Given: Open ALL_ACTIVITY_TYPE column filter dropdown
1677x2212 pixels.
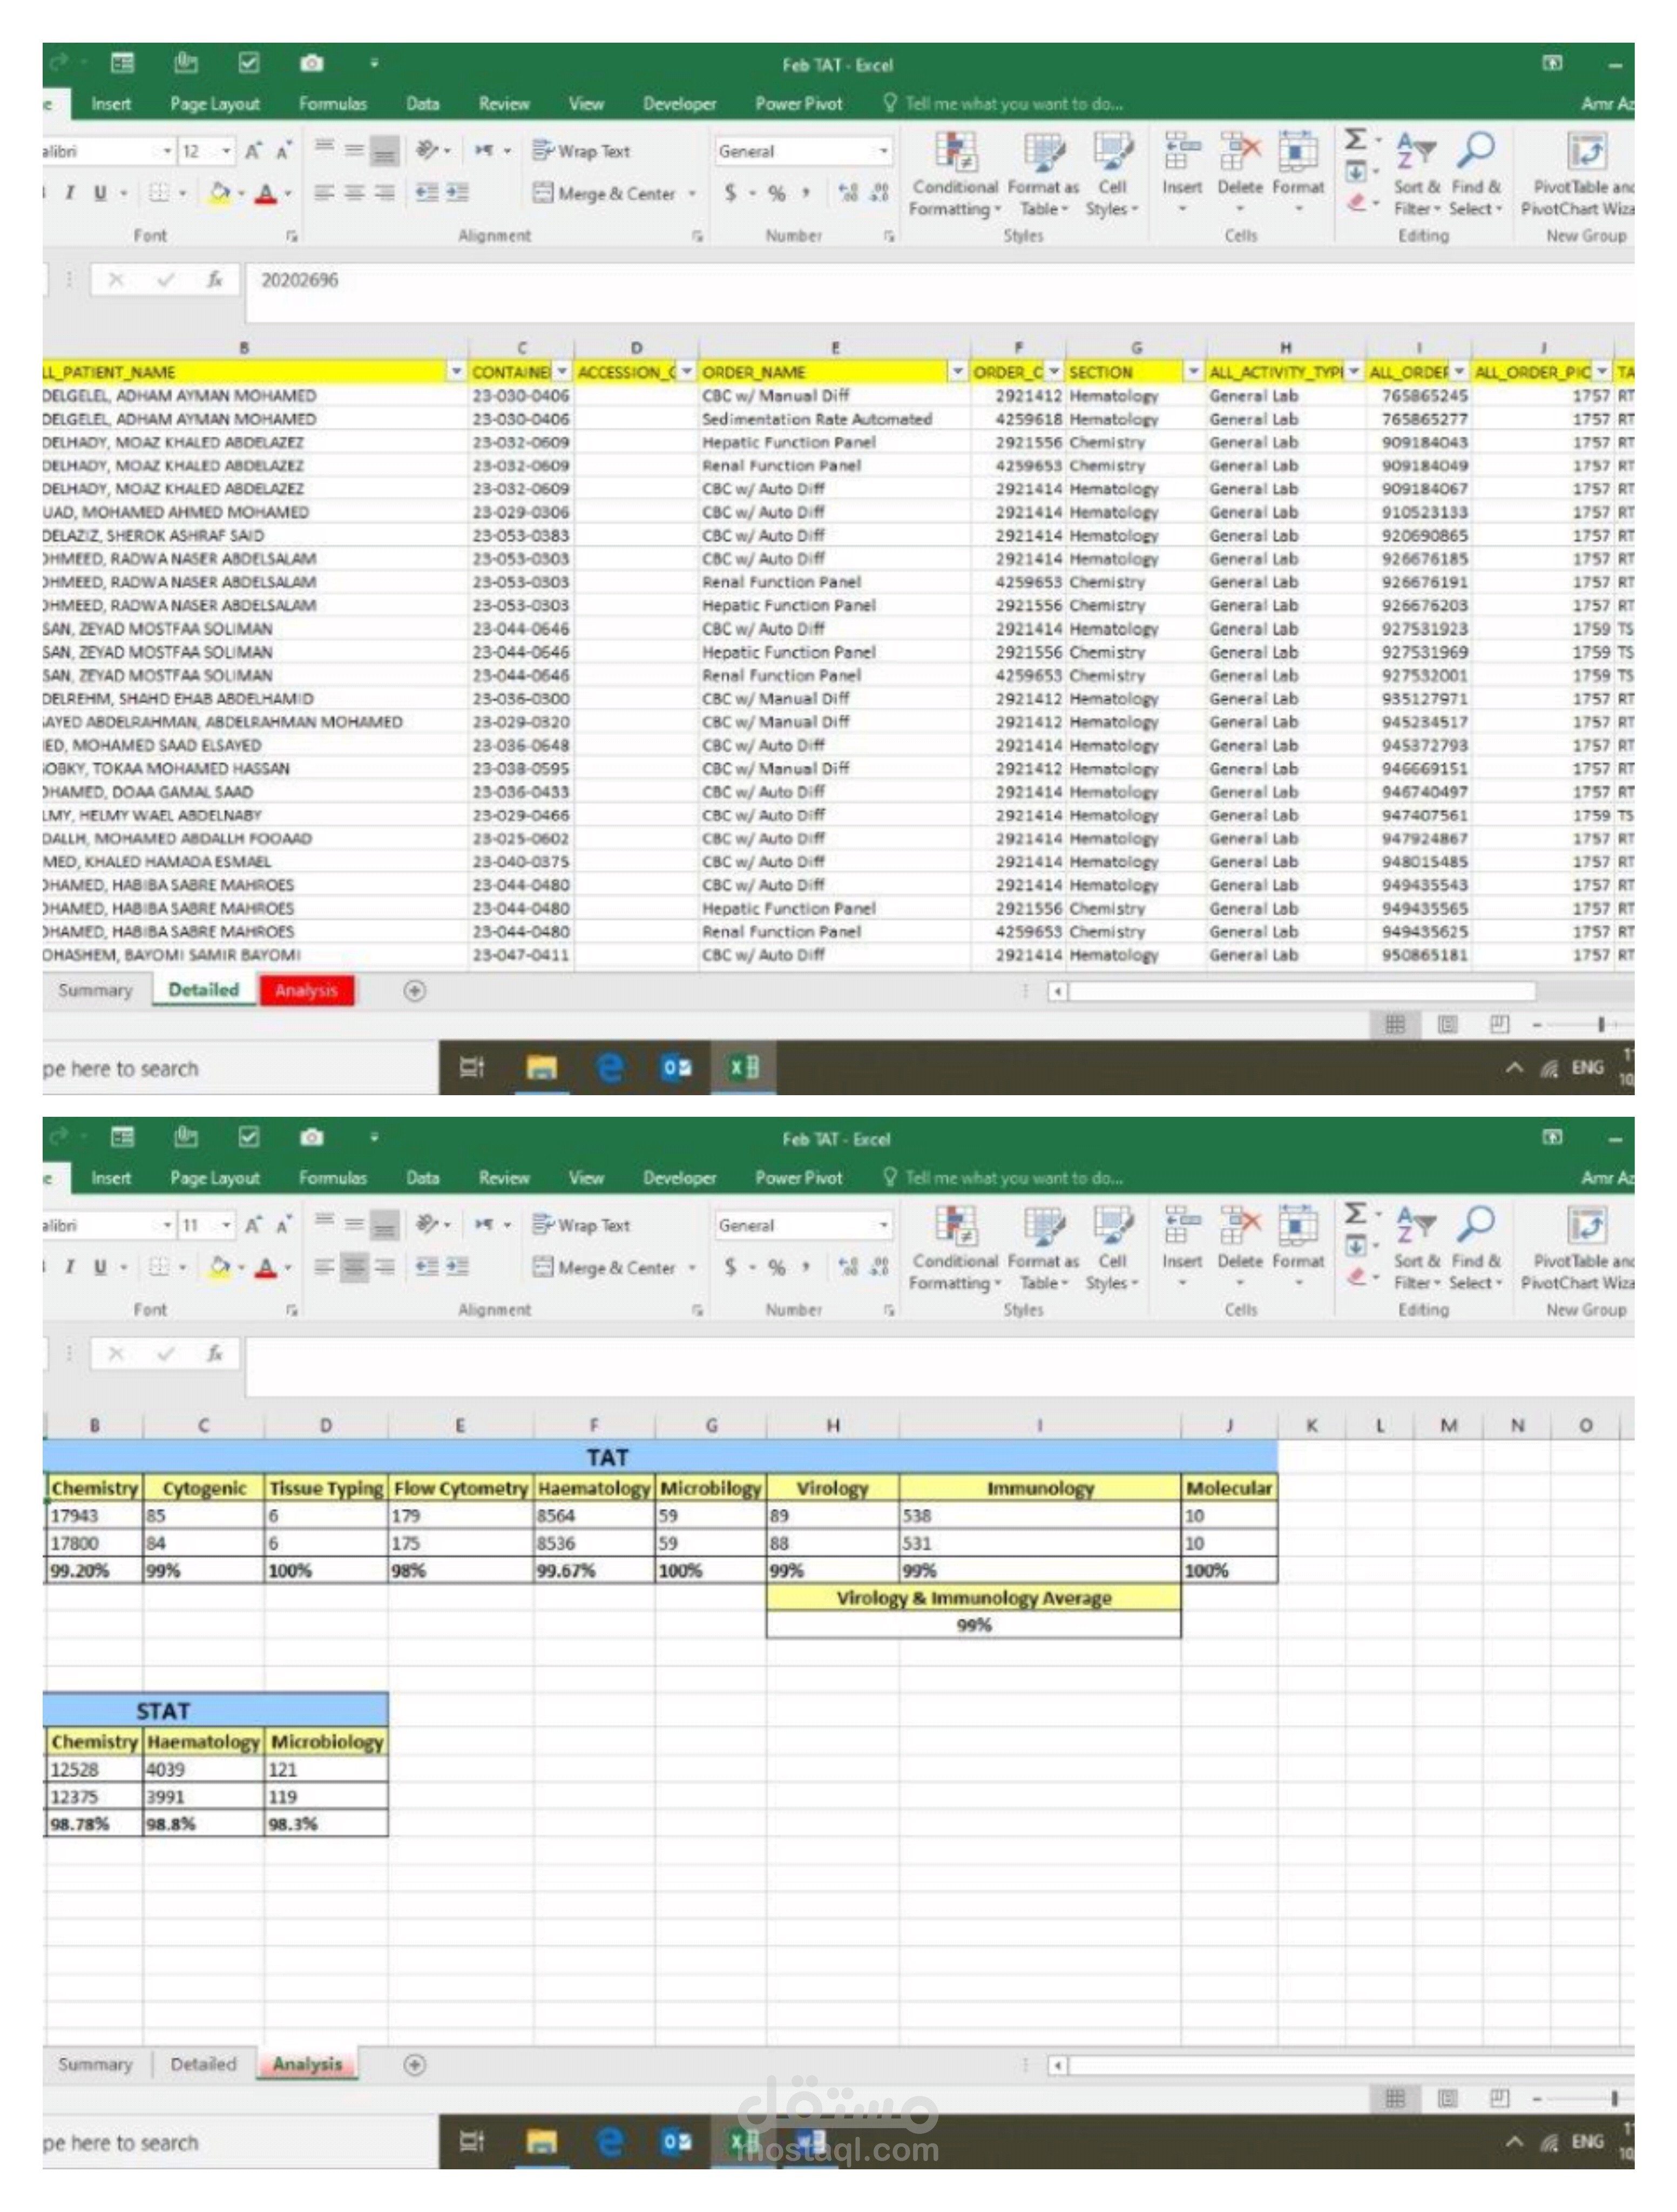Looking at the screenshot, I should 1353,372.
